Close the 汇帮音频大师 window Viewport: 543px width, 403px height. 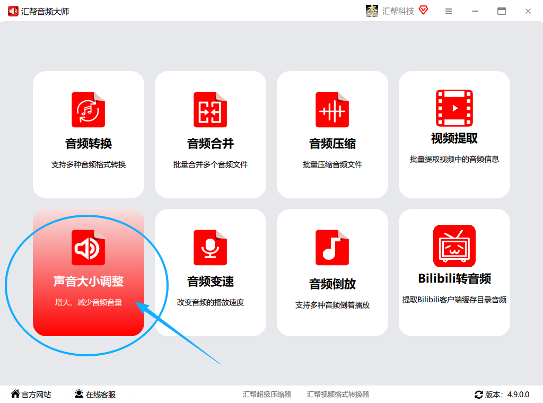pyautogui.click(x=528, y=11)
